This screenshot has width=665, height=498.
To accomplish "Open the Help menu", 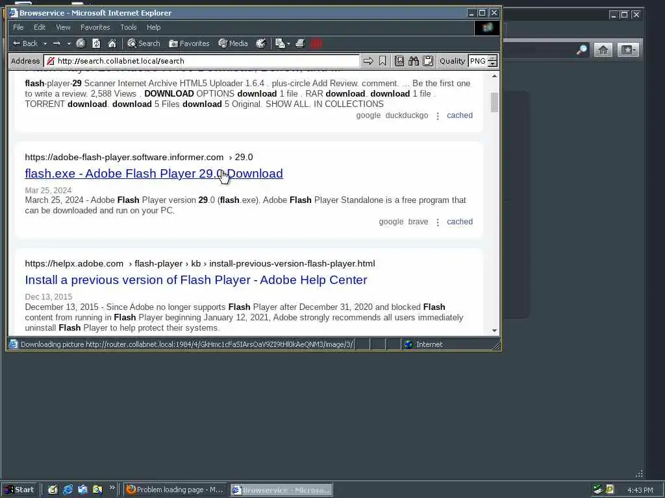I will click(153, 27).
